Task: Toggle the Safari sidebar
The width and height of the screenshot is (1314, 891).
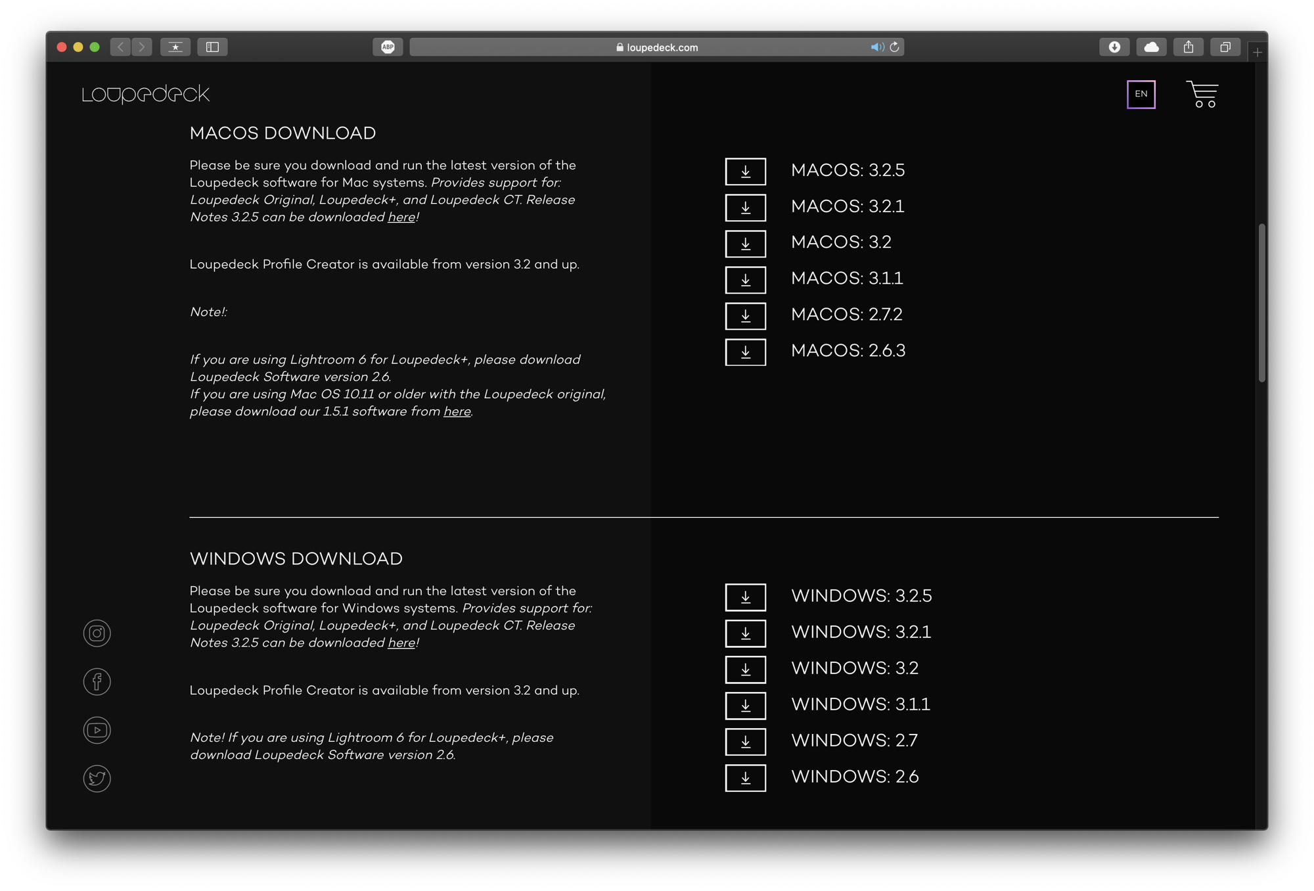Action: click(x=212, y=47)
